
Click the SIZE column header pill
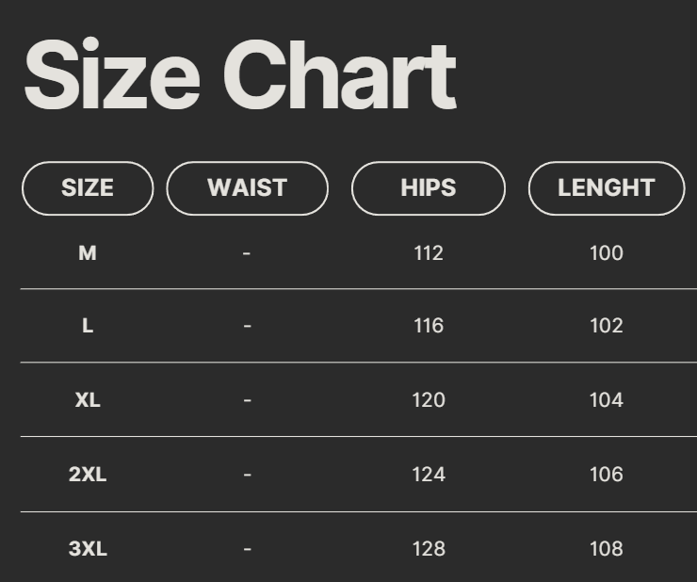[x=88, y=188]
